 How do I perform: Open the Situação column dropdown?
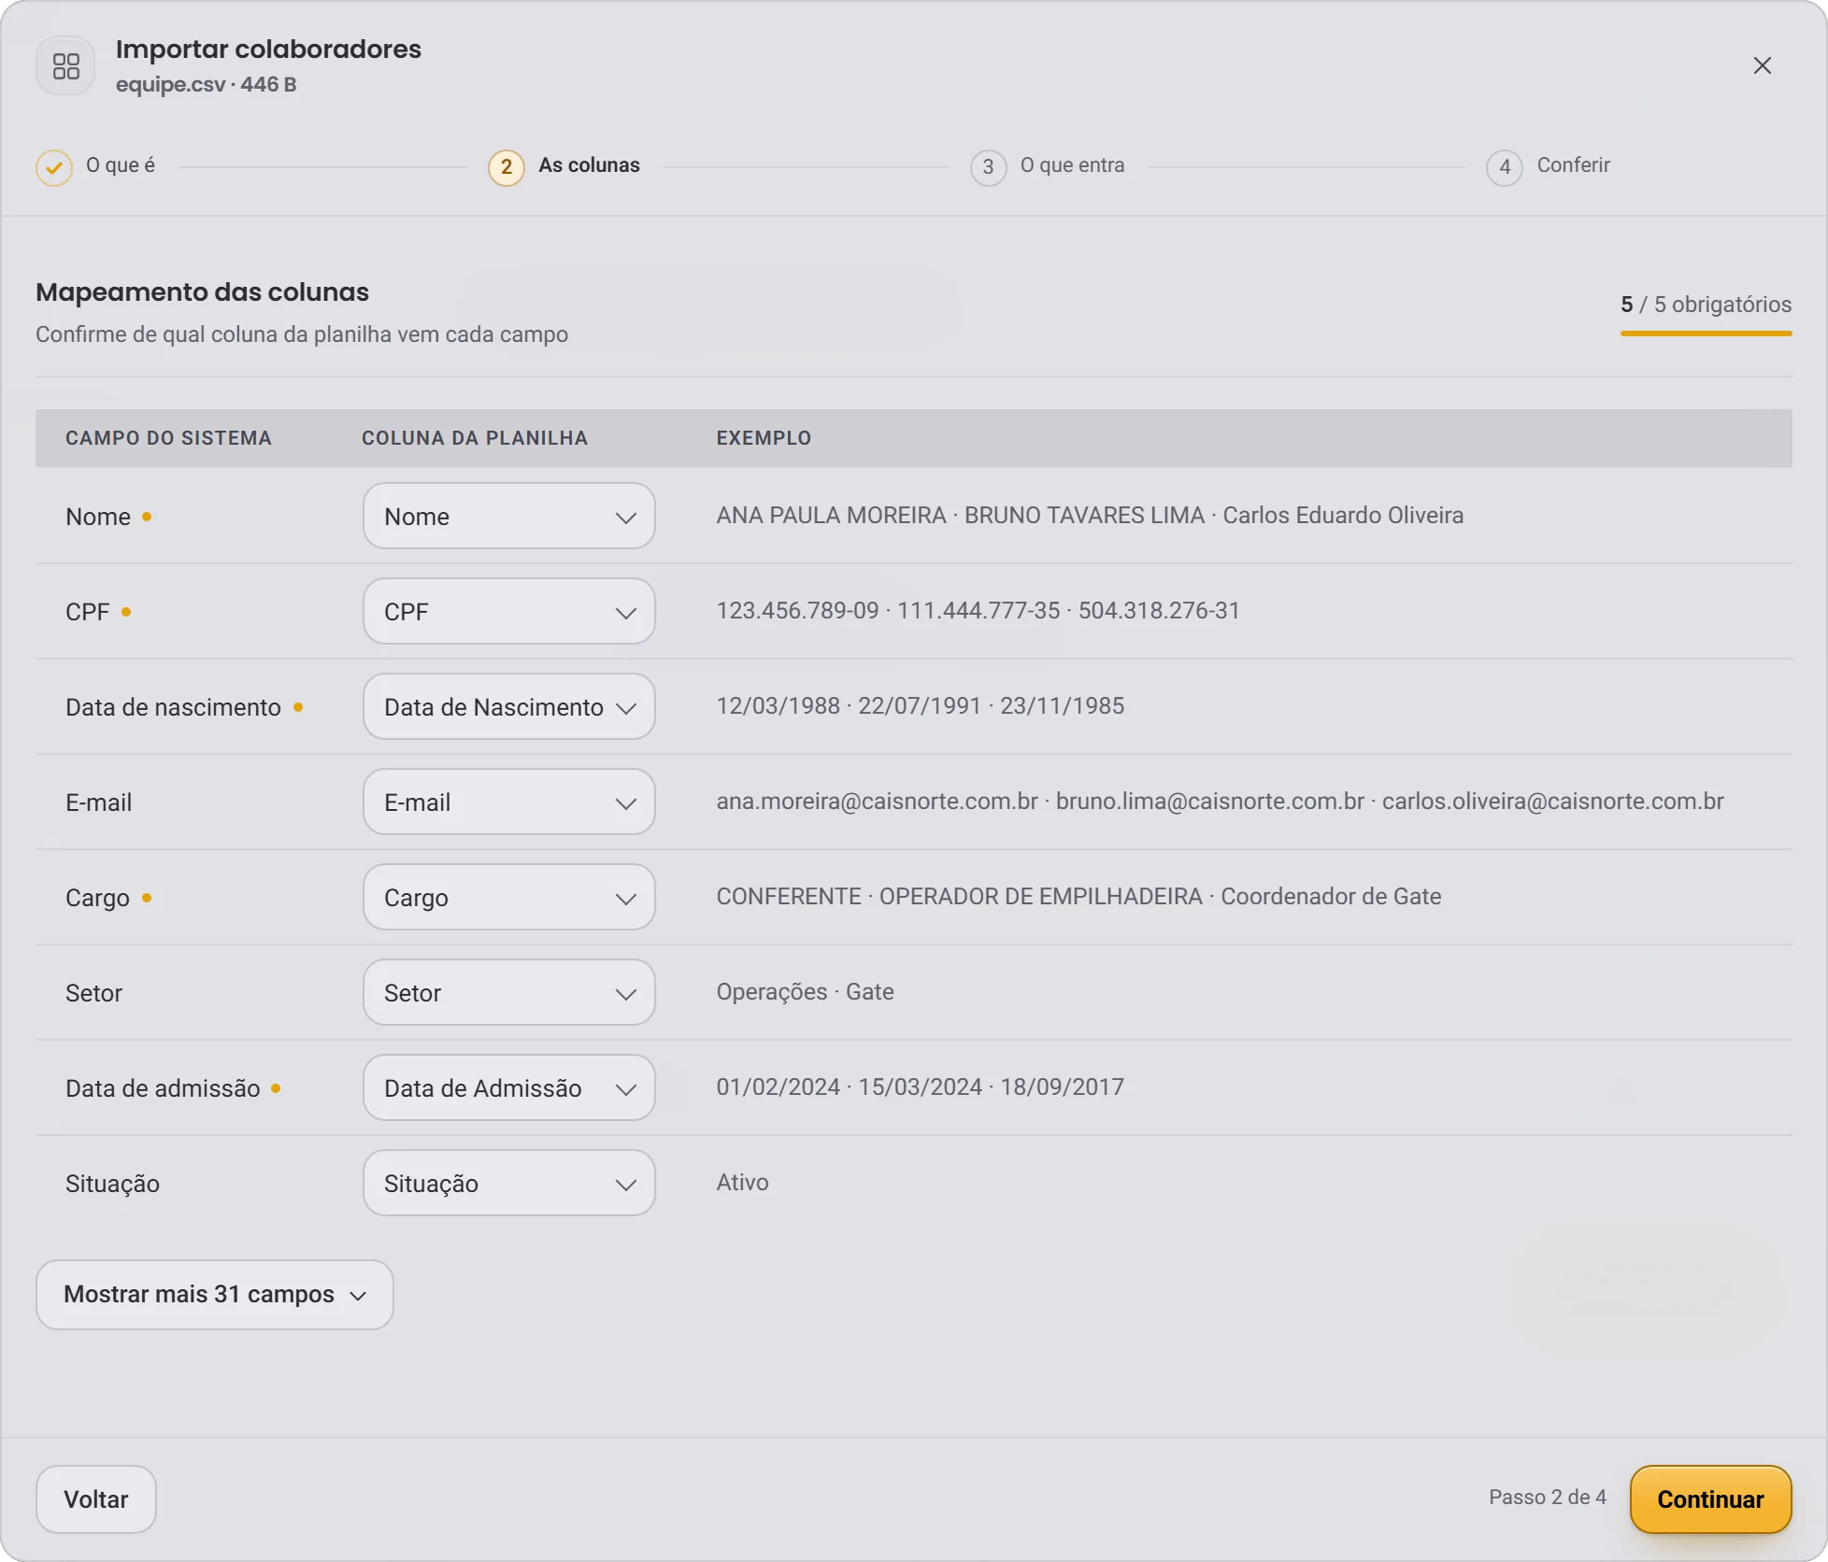[x=509, y=1184]
